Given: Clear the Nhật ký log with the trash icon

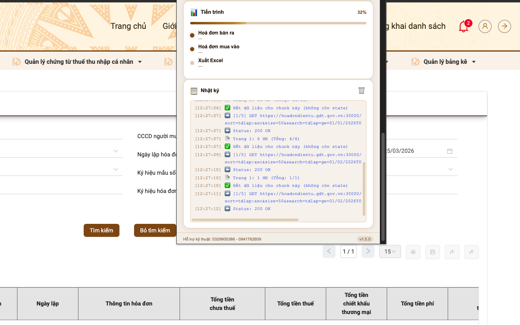Looking at the screenshot, I should [x=362, y=91].
